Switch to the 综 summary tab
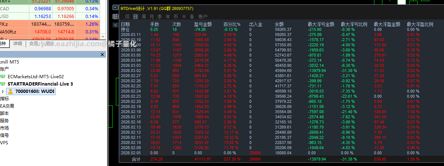The image size is (444, 166). (x=127, y=17)
